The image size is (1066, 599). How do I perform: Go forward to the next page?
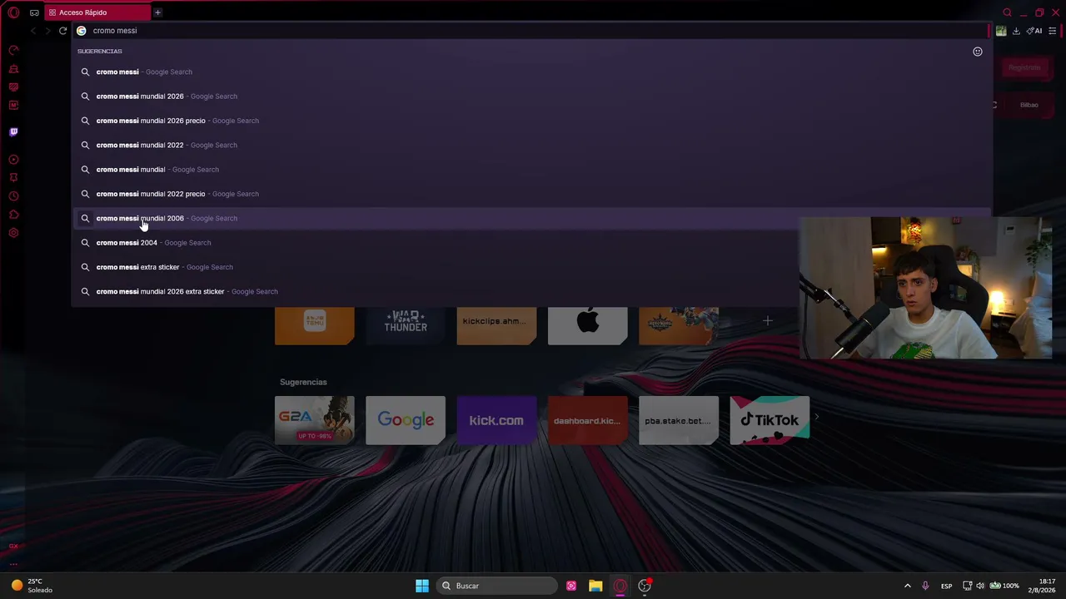click(47, 31)
